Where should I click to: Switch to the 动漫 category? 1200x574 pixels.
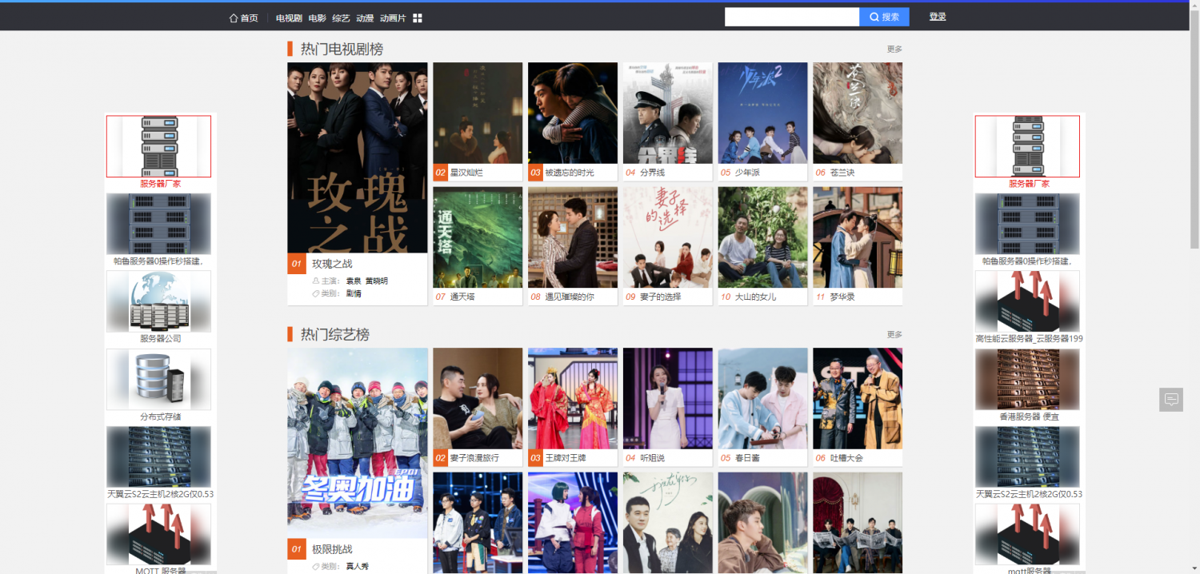coord(365,18)
